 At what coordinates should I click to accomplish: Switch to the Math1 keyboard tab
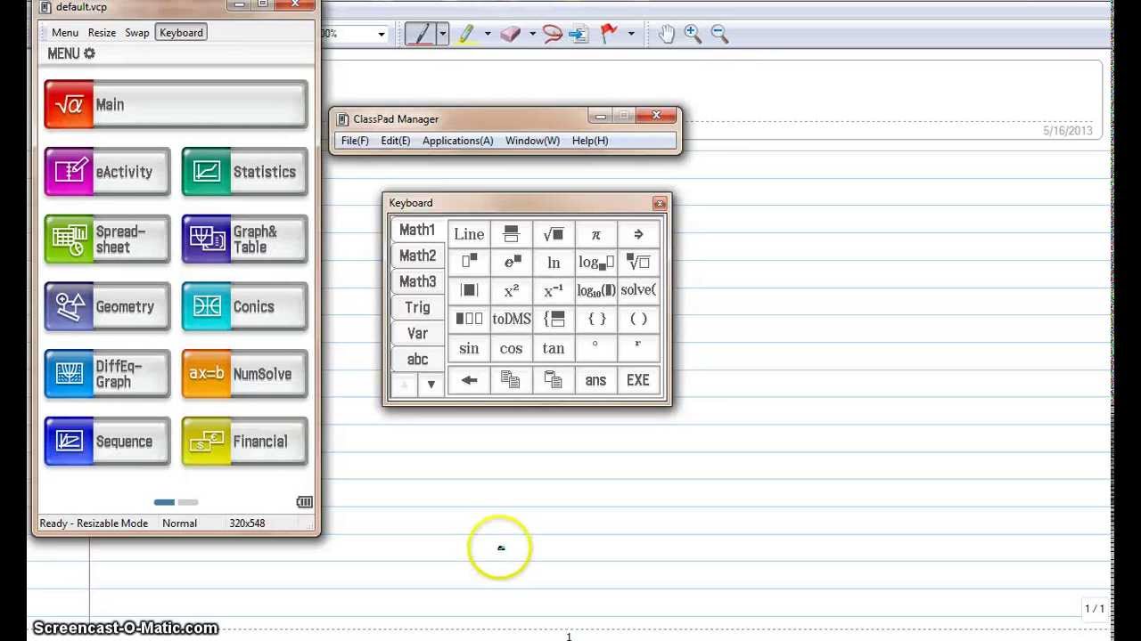(x=417, y=230)
